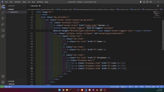
Task: Toggle the bottom panel visibility
Action: (144, 2)
